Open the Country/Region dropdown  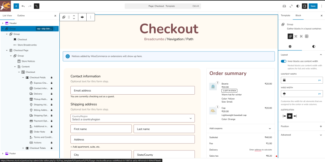[132, 118]
